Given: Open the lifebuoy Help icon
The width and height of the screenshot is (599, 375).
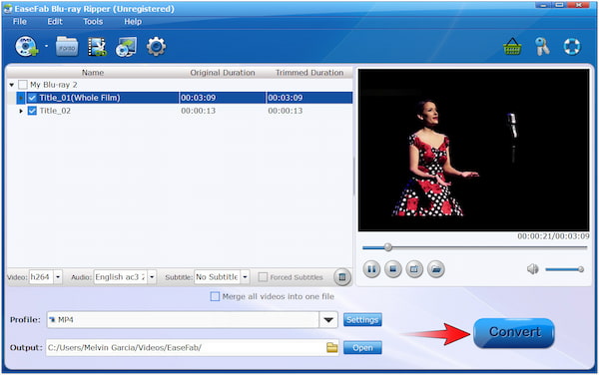Looking at the screenshot, I should pos(572,47).
